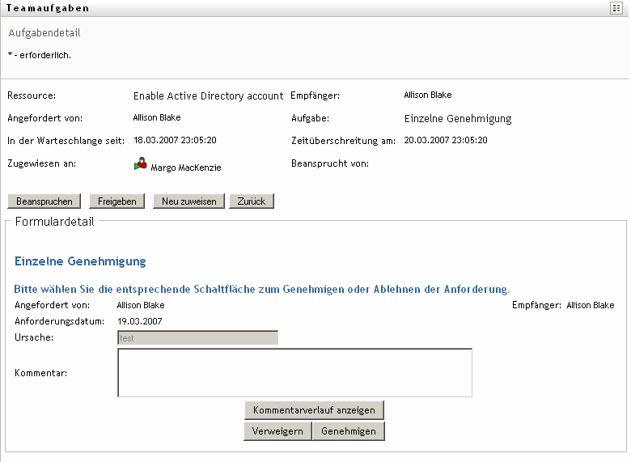This screenshot has height=462, width=631.
Task: Click the Margo MacKenzie assignee name
Action: [x=185, y=167]
